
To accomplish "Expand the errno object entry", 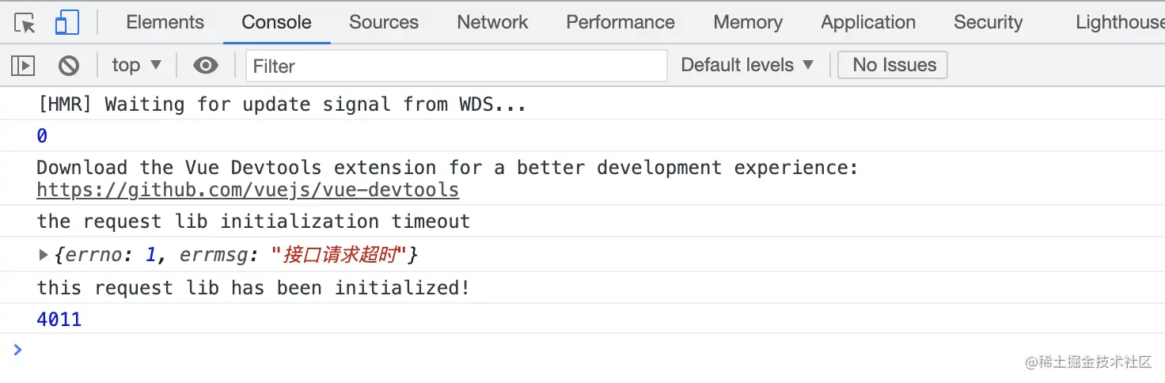I will [44, 255].
